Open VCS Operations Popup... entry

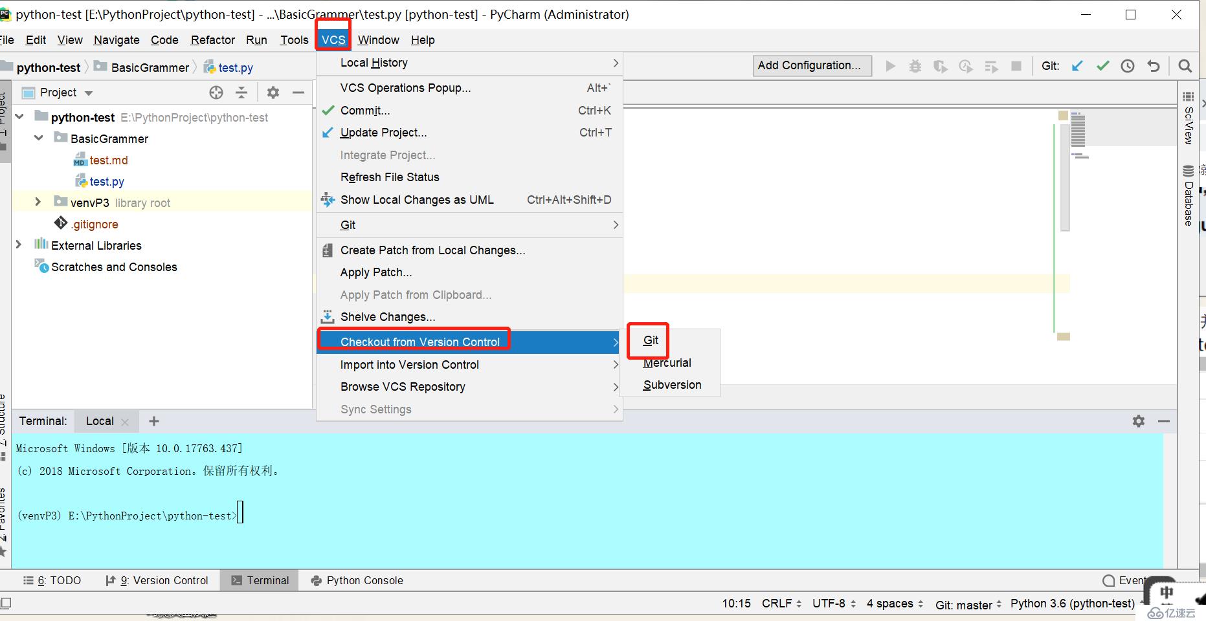coord(469,88)
